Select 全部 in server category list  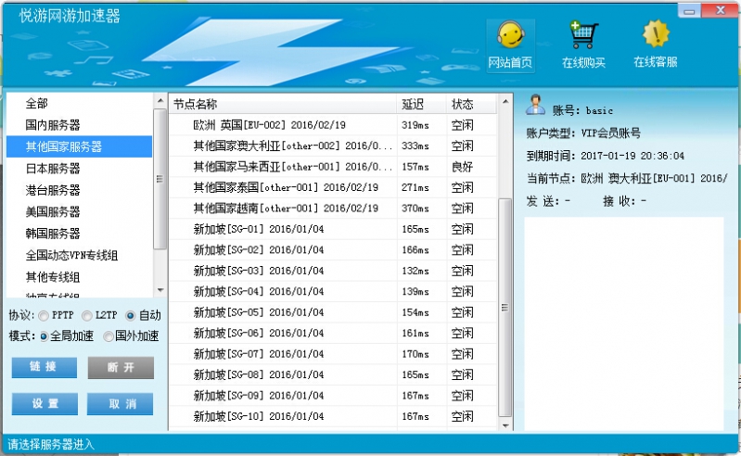click(x=80, y=104)
